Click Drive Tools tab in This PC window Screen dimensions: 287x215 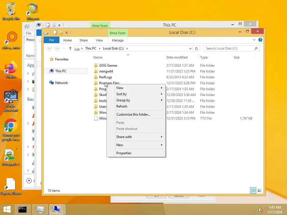tap(100, 25)
